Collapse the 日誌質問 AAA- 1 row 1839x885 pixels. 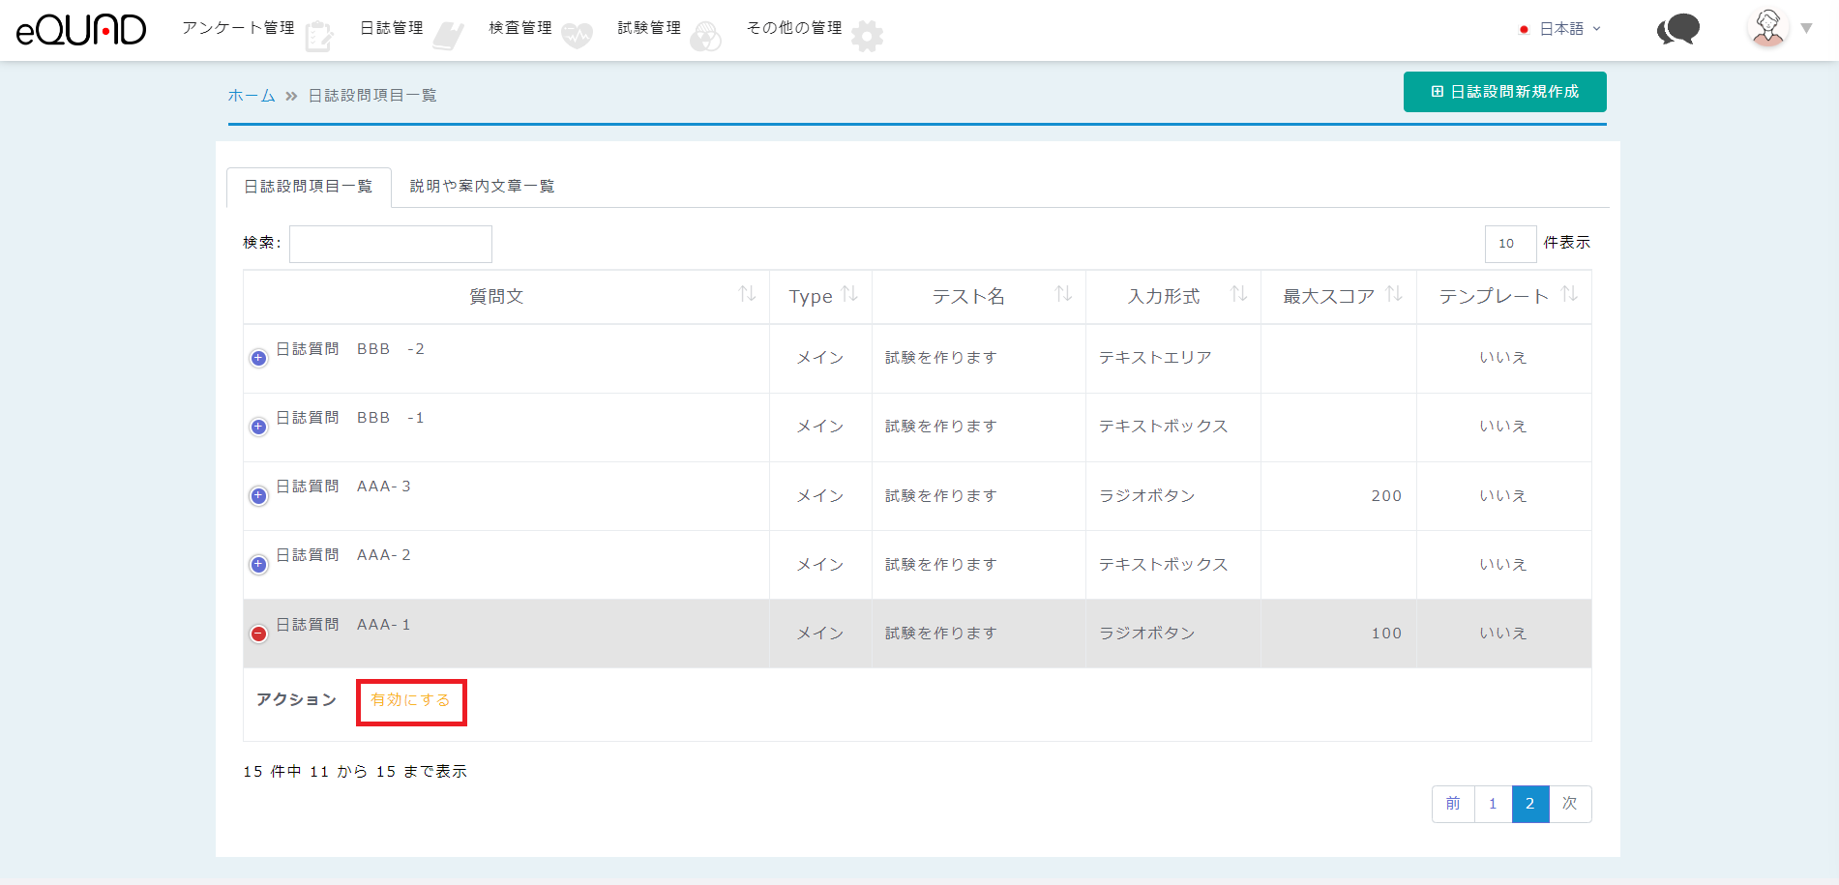[x=258, y=634]
